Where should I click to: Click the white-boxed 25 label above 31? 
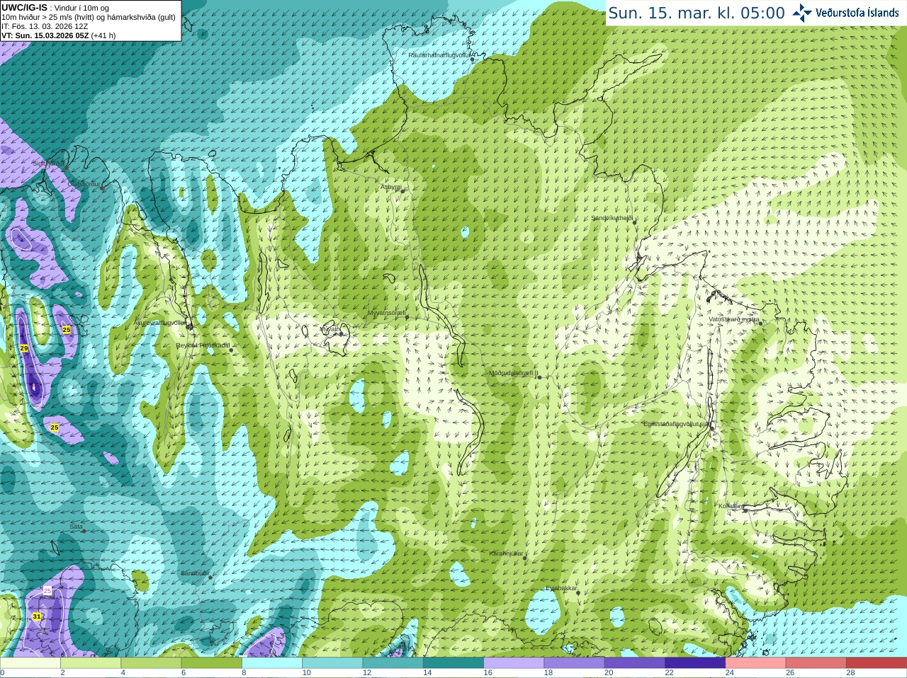click(x=47, y=590)
